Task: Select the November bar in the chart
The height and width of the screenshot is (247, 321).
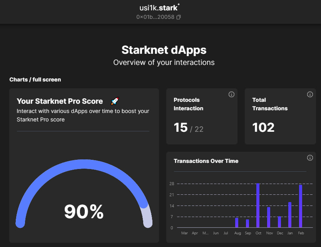Action: click(269, 217)
